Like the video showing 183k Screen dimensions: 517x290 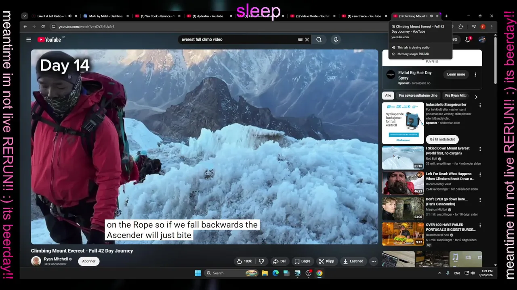[244, 261]
